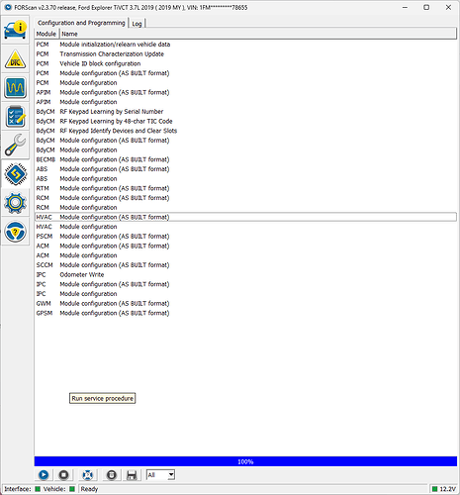Click the Module column header
460x495 pixels.
[x=46, y=34]
